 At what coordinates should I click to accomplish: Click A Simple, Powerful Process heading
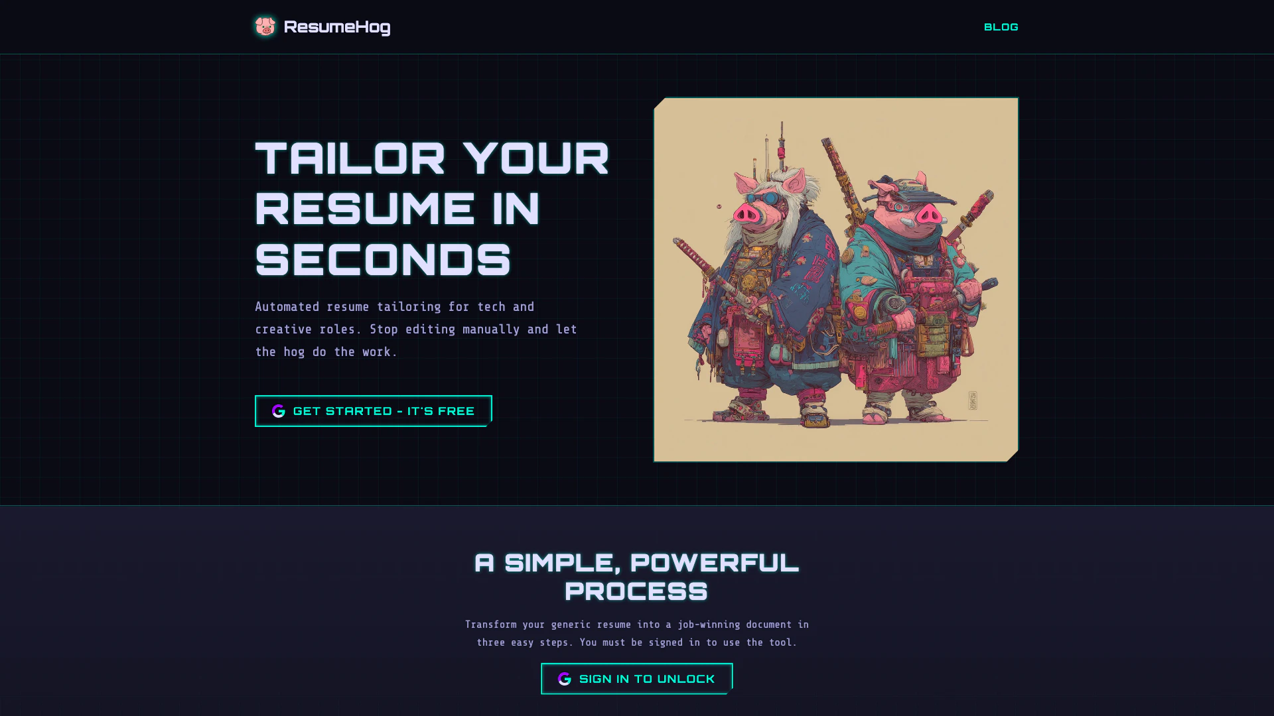637,577
